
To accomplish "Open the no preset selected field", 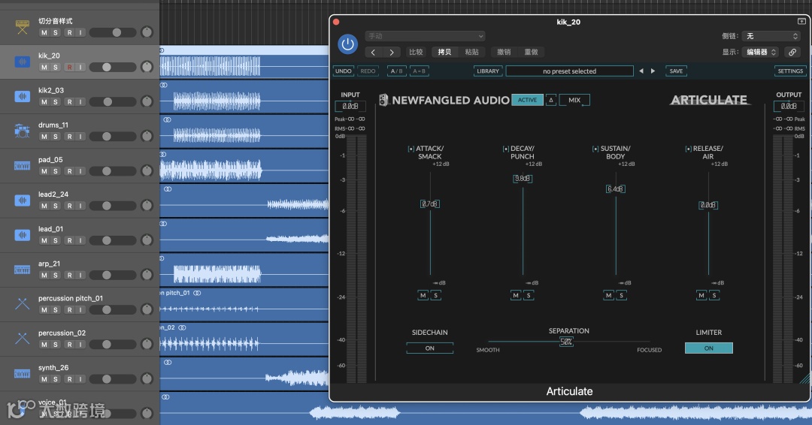I will (x=569, y=71).
